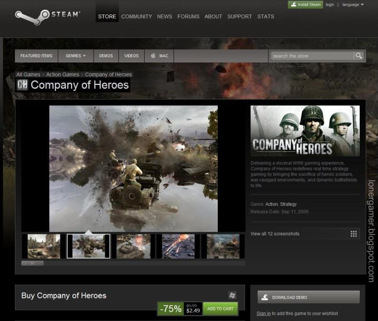Select the first screenshot thumbnail
Screen dimensions: 378x321
pyautogui.click(x=44, y=246)
